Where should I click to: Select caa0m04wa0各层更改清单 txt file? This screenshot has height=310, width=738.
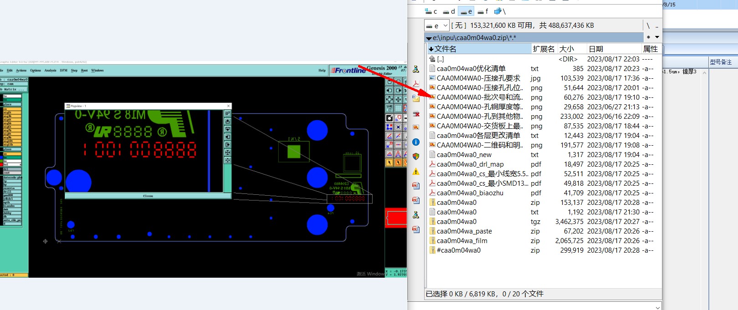tap(544, 136)
